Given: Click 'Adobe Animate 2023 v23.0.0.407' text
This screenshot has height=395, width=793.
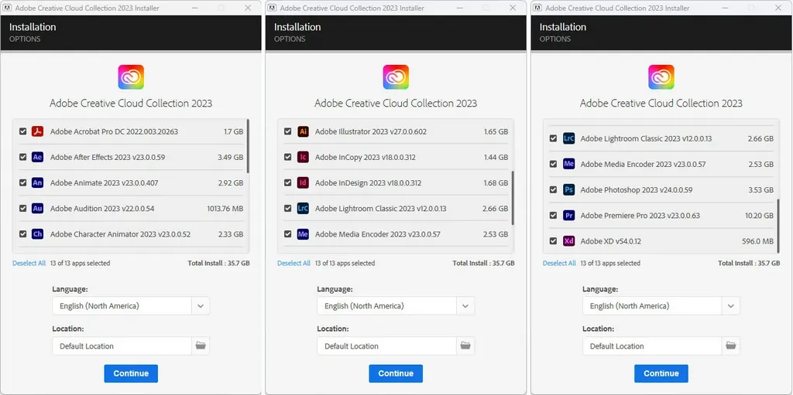Looking at the screenshot, I should (x=105, y=183).
